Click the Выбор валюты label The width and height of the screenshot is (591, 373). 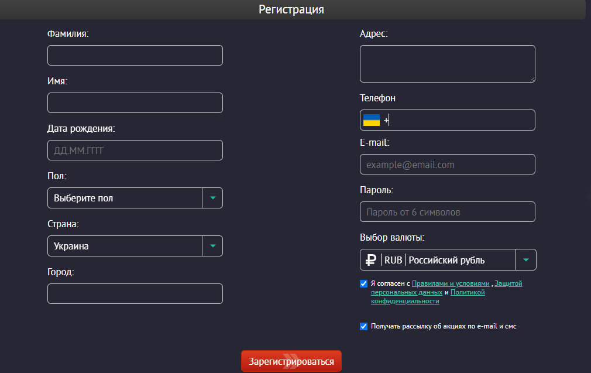click(x=392, y=238)
